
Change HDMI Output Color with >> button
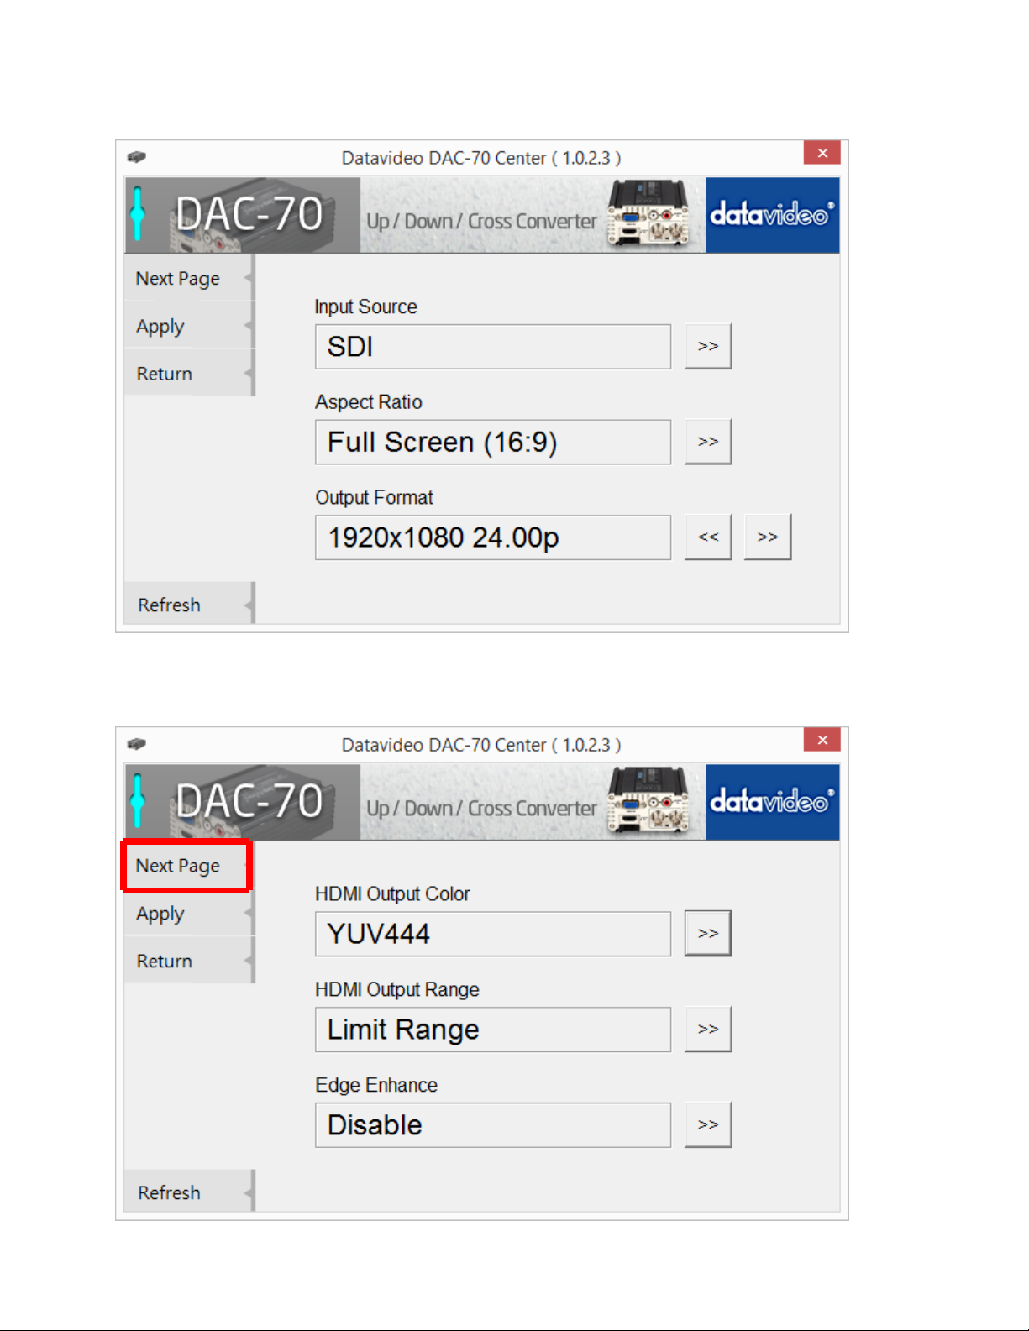click(708, 933)
